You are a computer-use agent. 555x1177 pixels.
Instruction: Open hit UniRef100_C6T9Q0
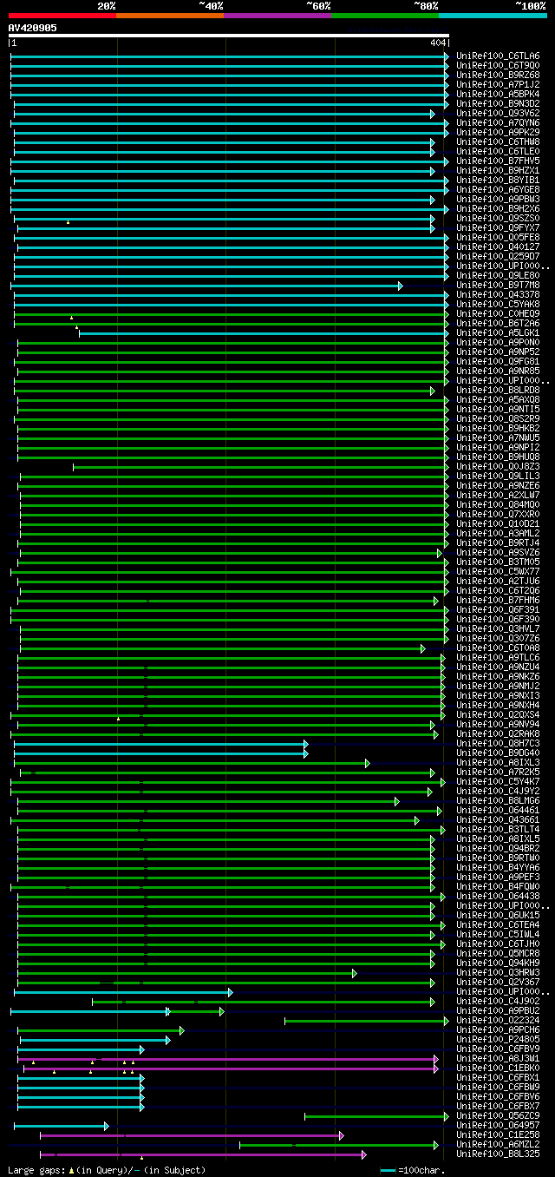click(498, 65)
